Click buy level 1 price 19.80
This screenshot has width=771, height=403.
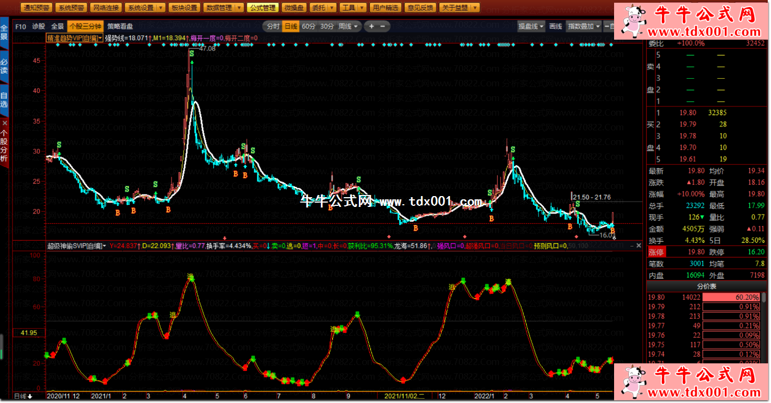[x=687, y=113]
